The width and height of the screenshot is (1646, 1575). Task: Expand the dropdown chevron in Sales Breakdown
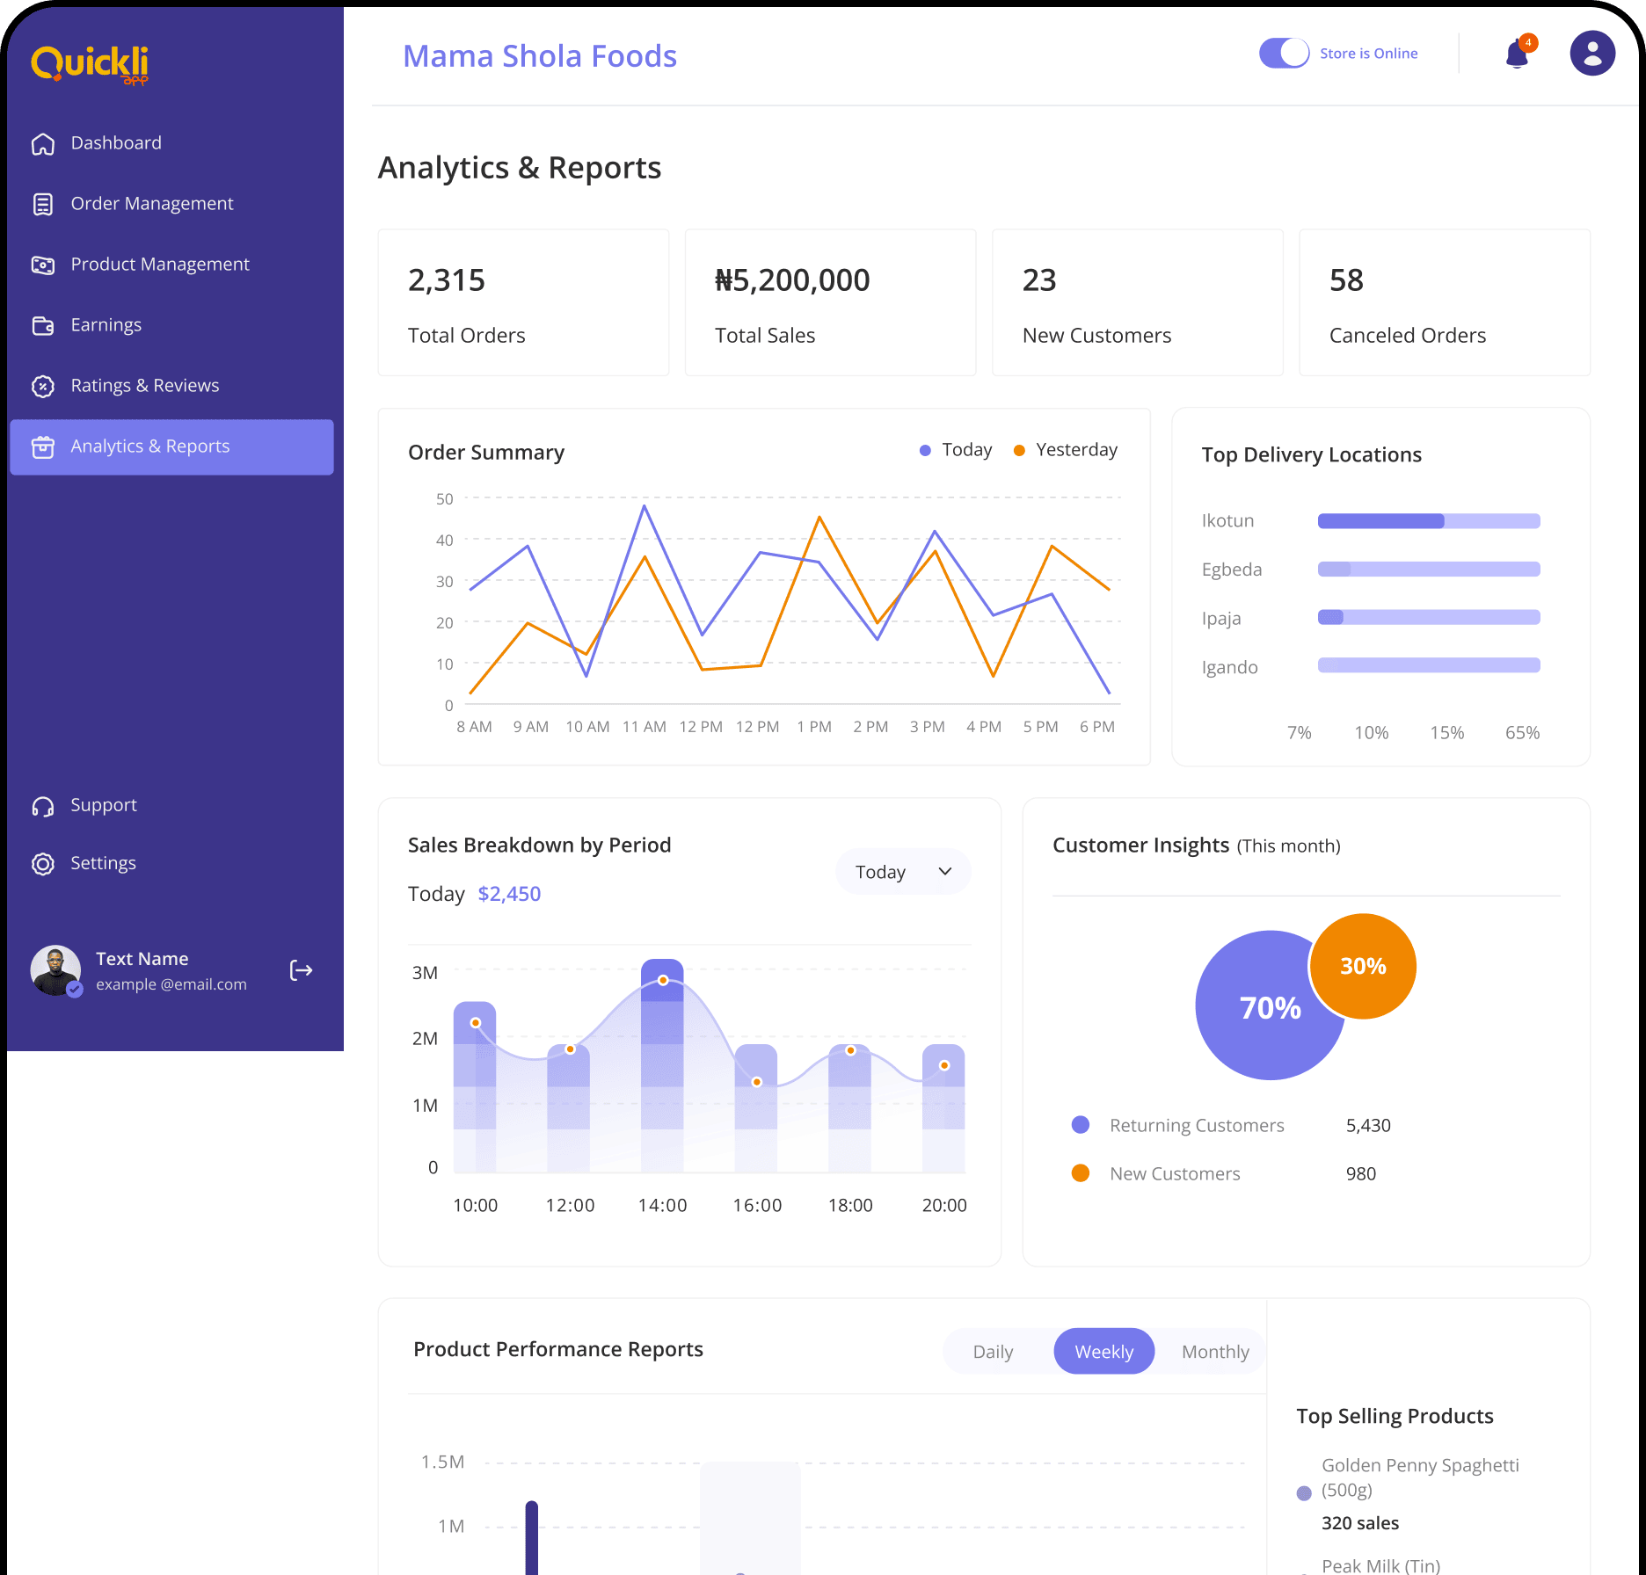pyautogui.click(x=945, y=872)
